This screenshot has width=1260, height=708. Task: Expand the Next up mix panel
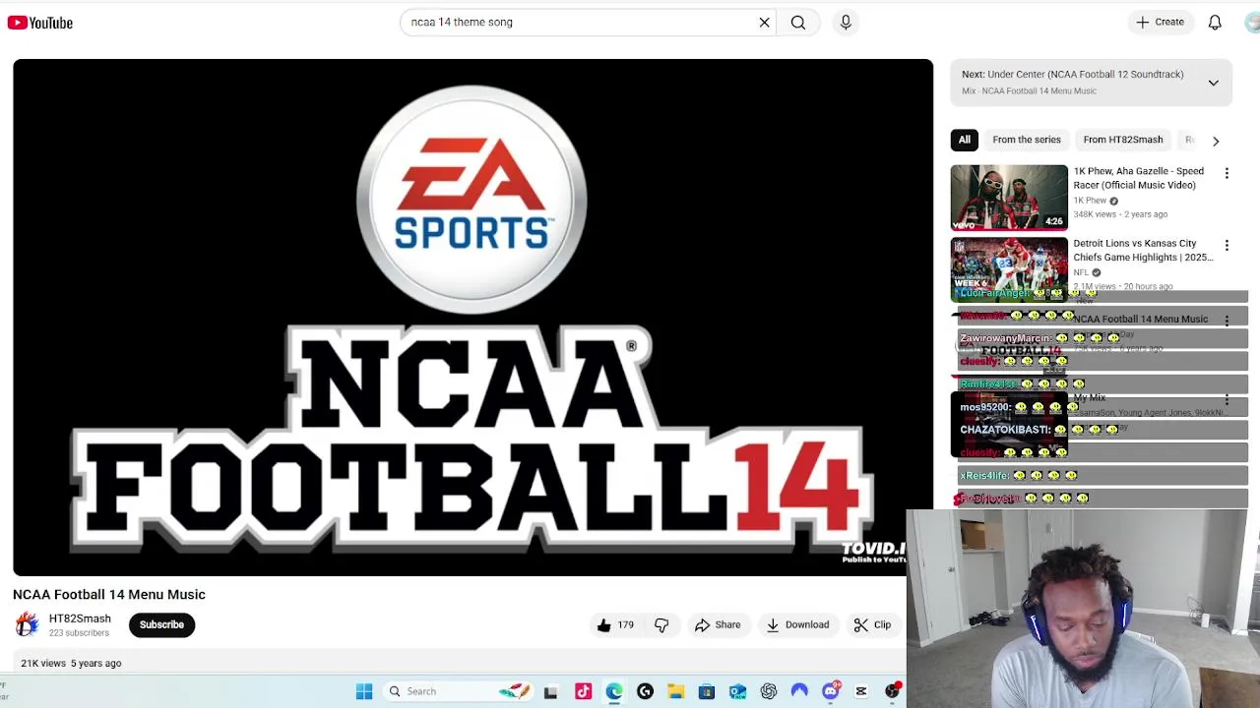tap(1213, 83)
